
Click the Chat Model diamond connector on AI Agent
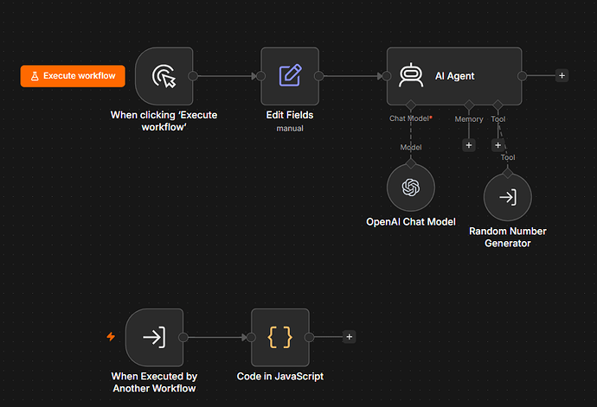point(411,105)
